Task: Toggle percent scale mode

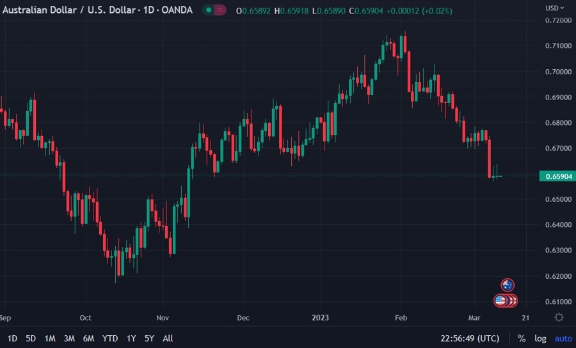Action: tap(521, 338)
